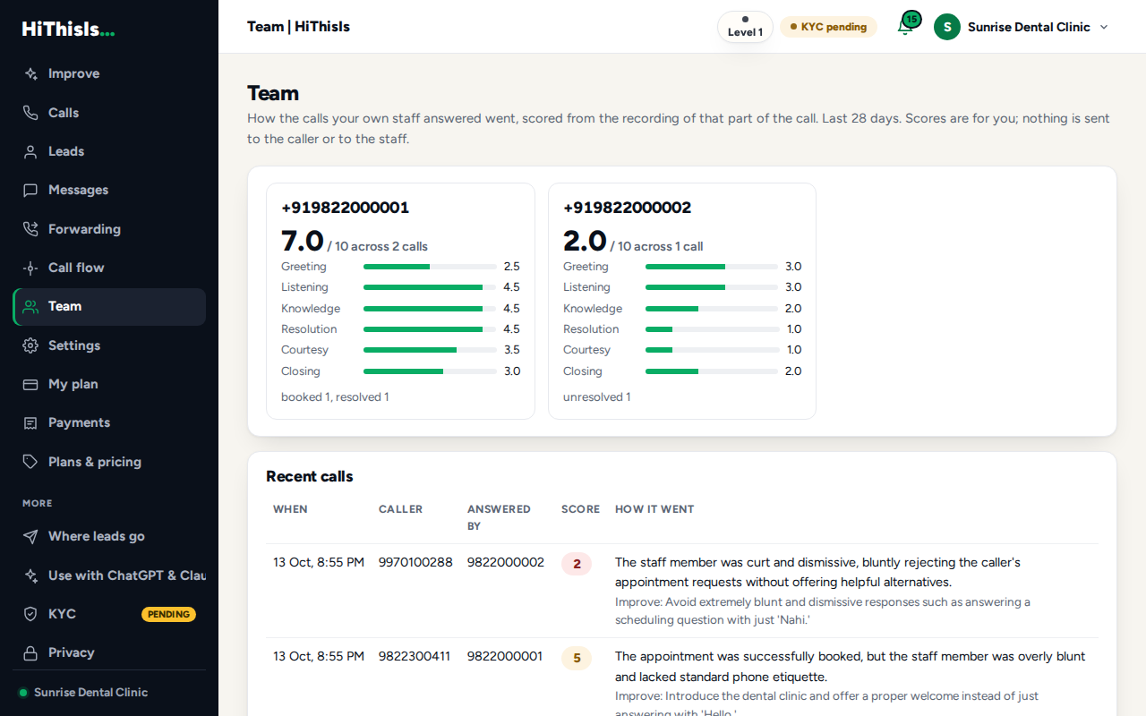Click the Greeting progress bar for +919822000001
The height and width of the screenshot is (716, 1146).
pos(430,267)
